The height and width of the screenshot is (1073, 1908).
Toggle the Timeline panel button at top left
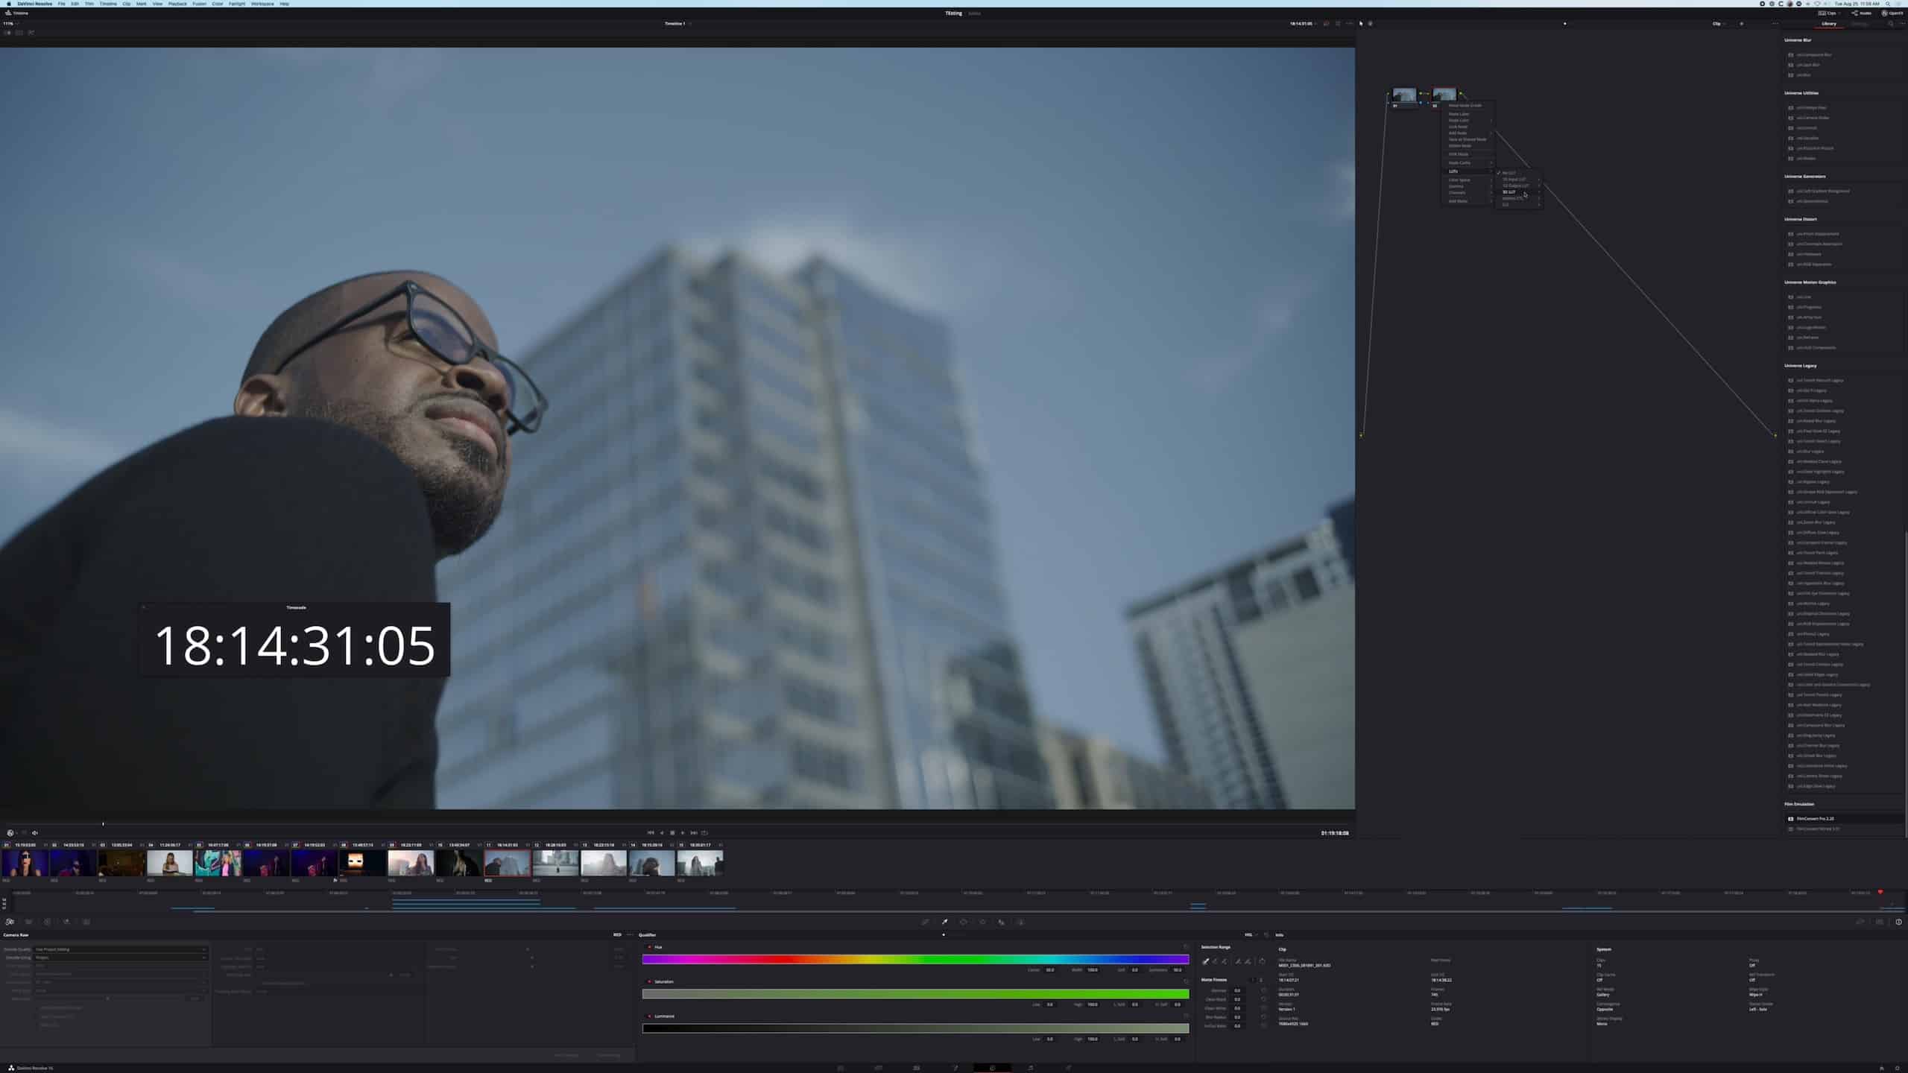[x=16, y=13]
